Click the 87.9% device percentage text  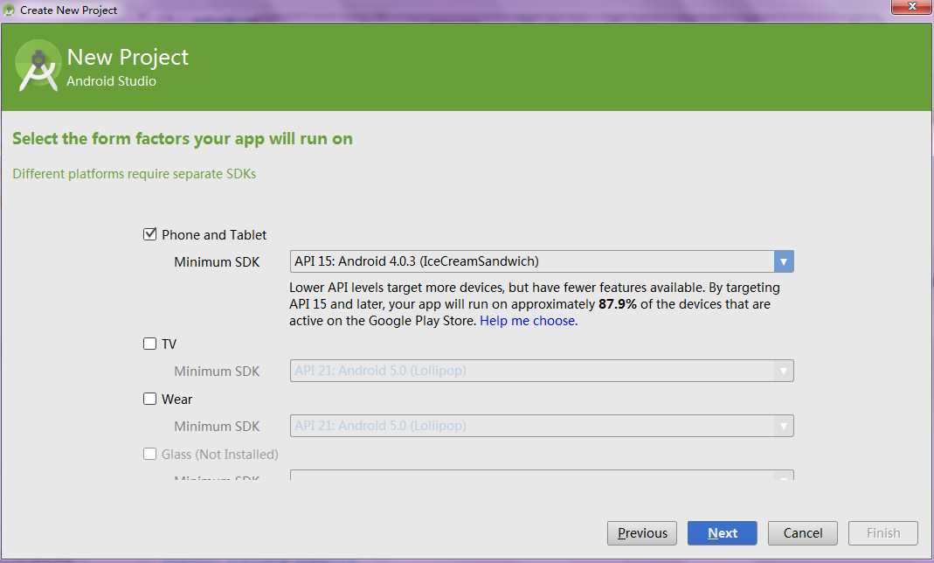[x=618, y=304]
